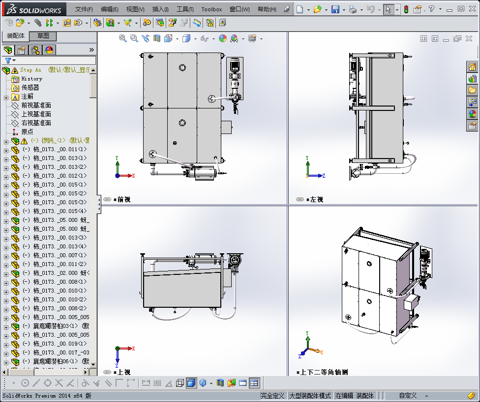Click the Move Component icon
The image size is (480, 402).
[x=78, y=23]
